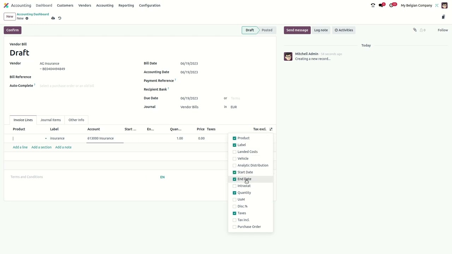452x254 pixels.
Task: Open My Belgian Company switcher
Action: click(416, 5)
